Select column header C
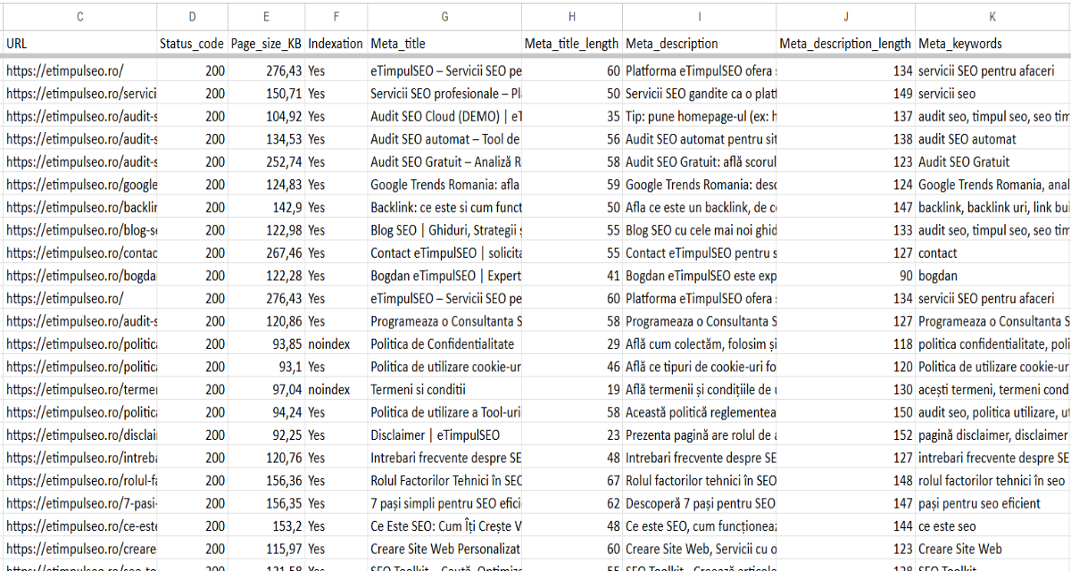 tap(79, 15)
